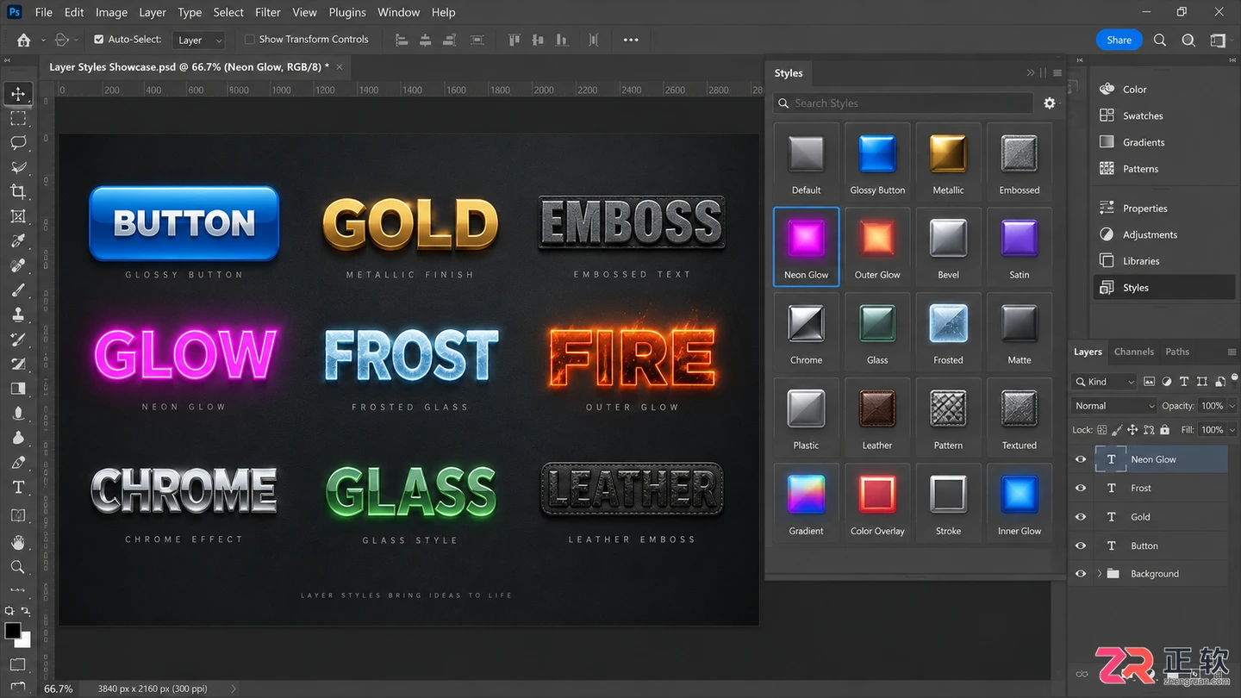The height and width of the screenshot is (698, 1241).
Task: Filter layers by type layers icon
Action: click(x=1184, y=382)
